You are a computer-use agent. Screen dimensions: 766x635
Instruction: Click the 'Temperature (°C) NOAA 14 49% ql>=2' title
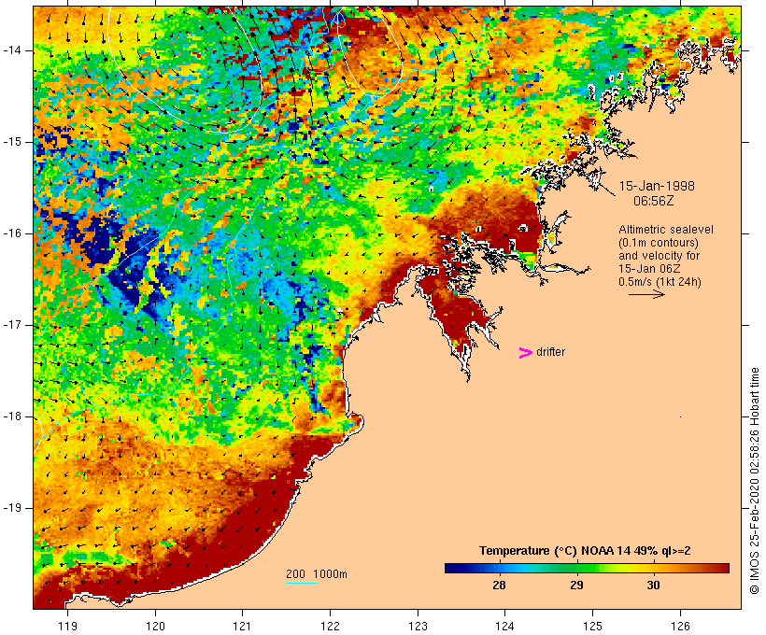point(585,551)
